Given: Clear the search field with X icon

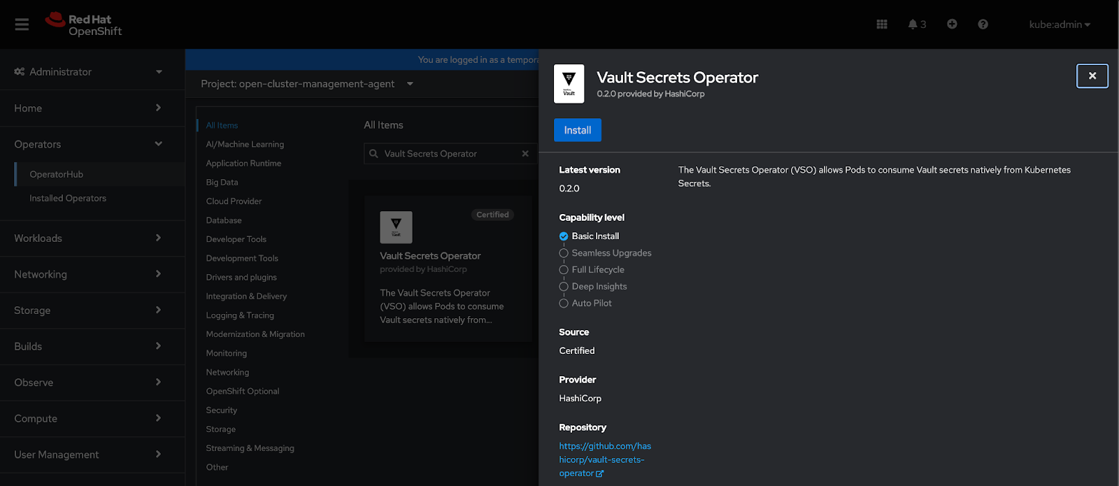Looking at the screenshot, I should click(525, 154).
